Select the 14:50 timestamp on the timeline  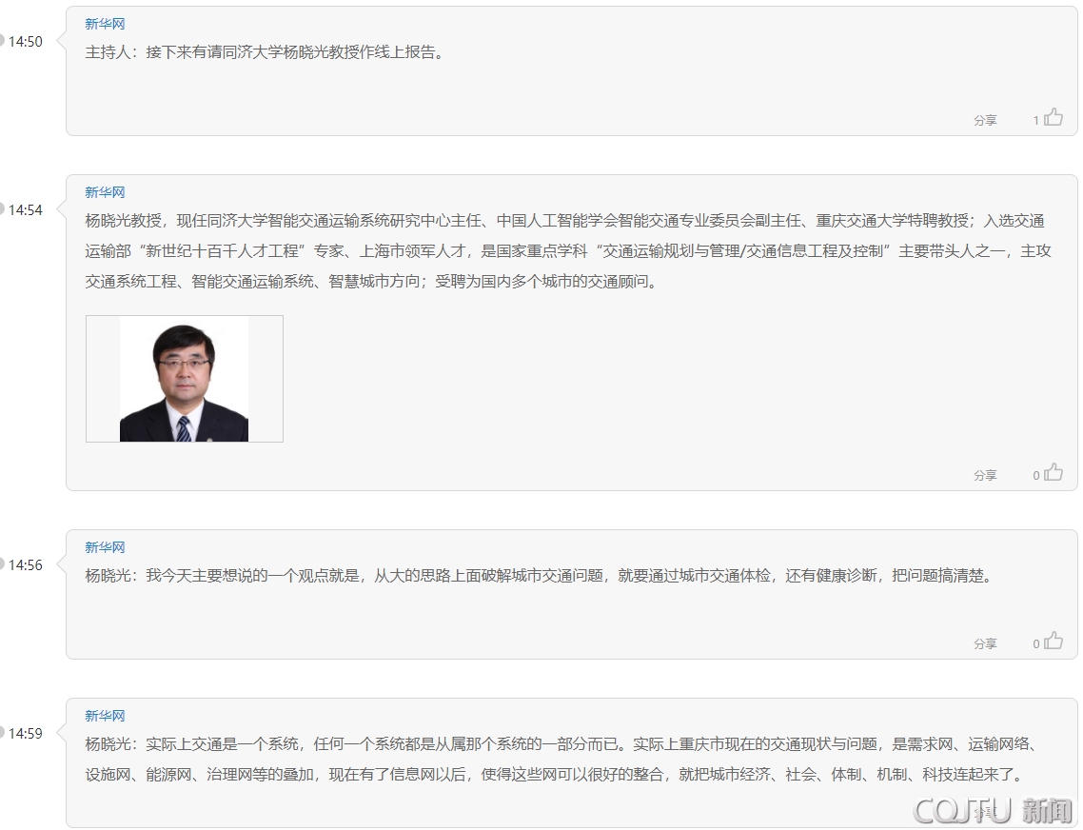(26, 42)
